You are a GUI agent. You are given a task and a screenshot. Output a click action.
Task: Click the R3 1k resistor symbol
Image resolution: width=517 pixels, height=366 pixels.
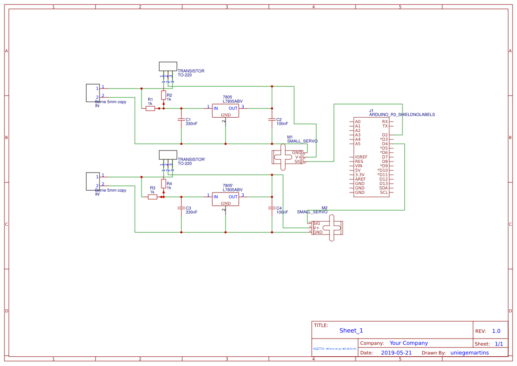pos(152,196)
